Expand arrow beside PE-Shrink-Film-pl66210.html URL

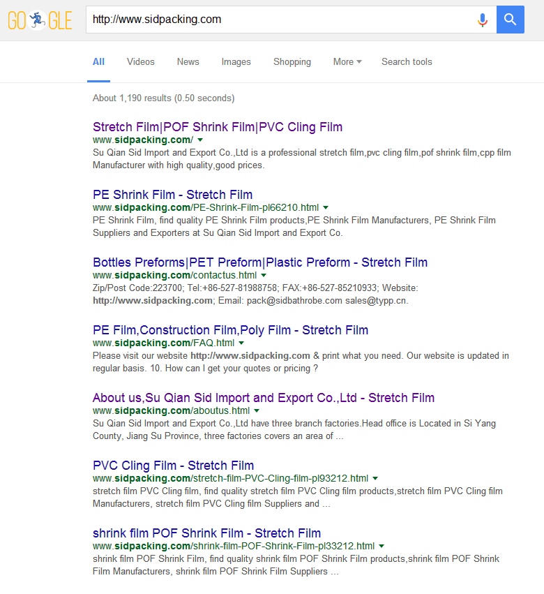326,207
